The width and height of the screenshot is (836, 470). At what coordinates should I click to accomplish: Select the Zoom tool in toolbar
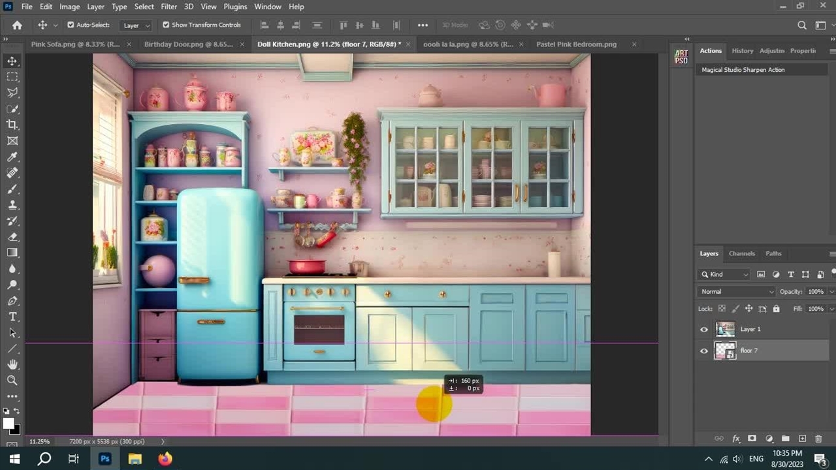pos(12,380)
